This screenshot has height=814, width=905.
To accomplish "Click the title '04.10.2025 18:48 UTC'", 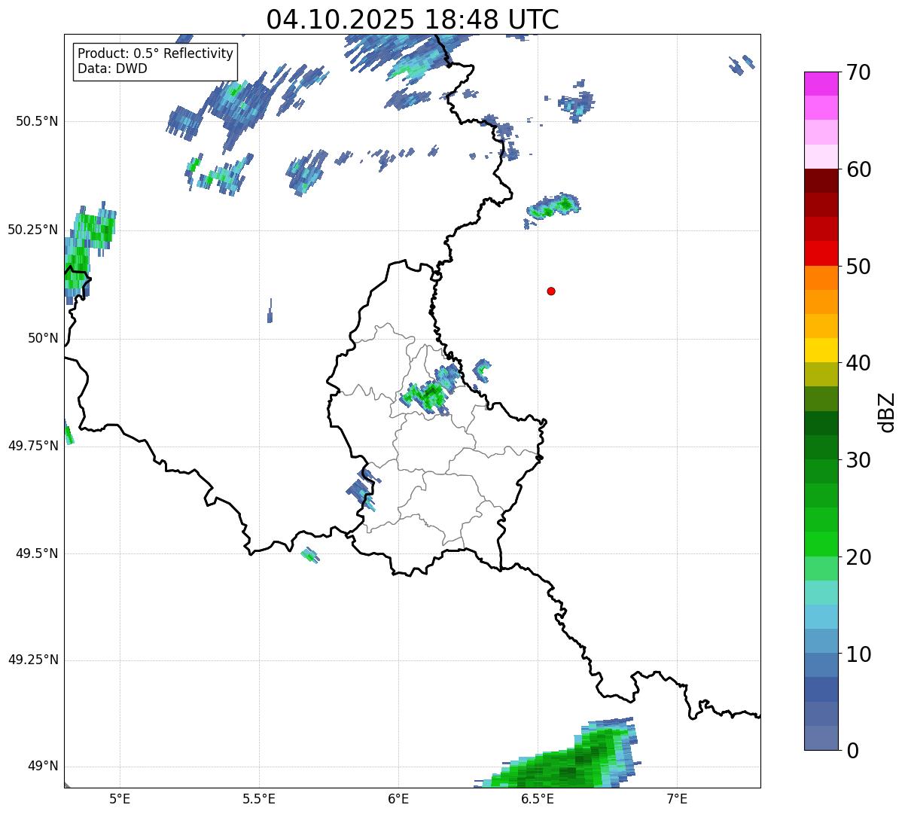I will point(413,20).
